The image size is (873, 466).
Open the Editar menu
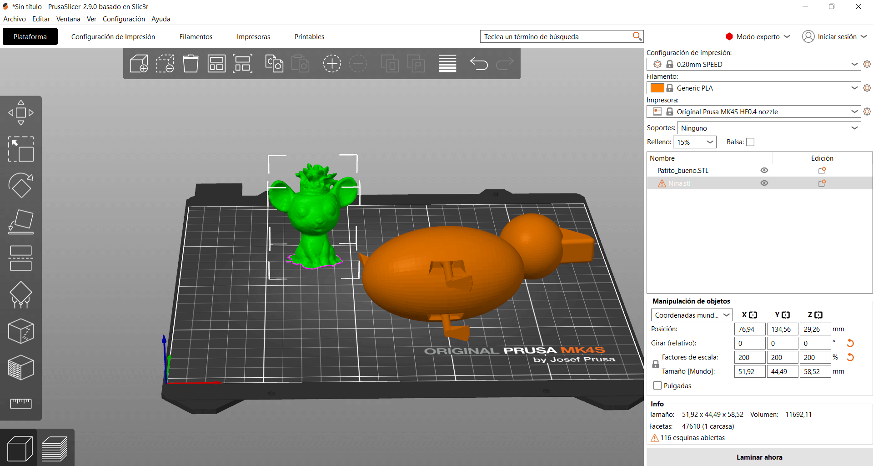click(41, 19)
